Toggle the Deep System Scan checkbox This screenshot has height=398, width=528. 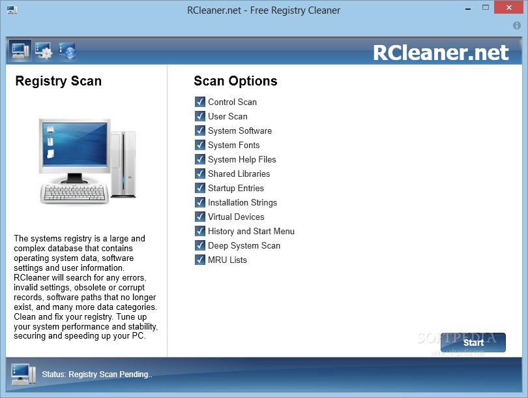[x=200, y=245]
